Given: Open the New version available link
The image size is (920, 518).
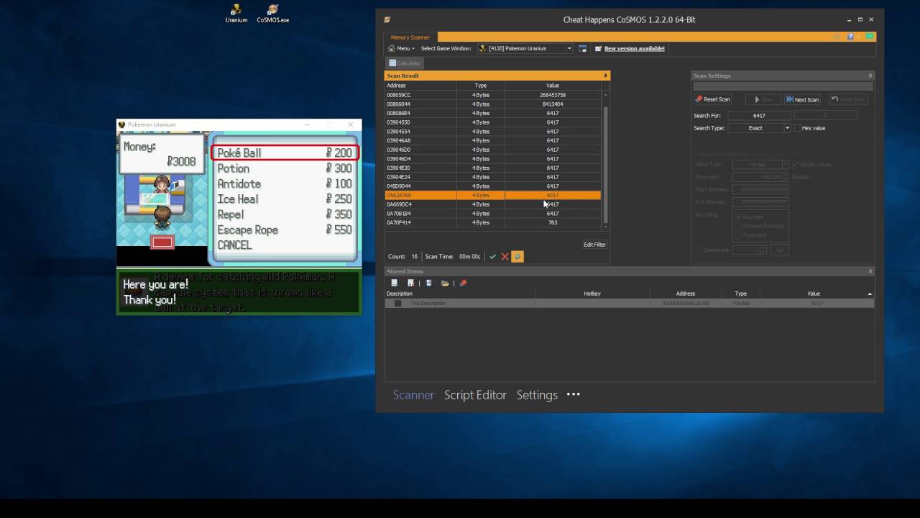Looking at the screenshot, I should click(x=634, y=48).
